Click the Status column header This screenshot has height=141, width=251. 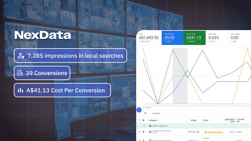(x=206, y=120)
